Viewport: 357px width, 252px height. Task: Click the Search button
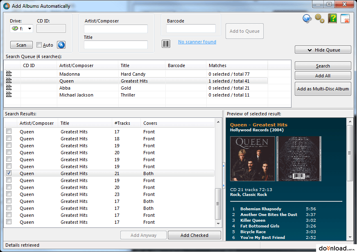323,66
